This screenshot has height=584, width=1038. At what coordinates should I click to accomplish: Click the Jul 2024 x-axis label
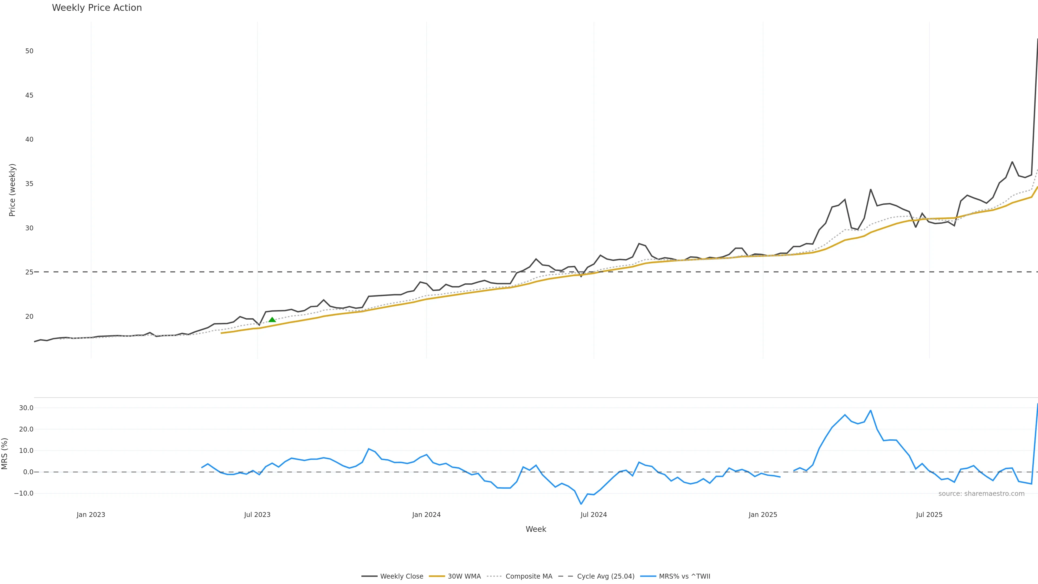click(594, 515)
